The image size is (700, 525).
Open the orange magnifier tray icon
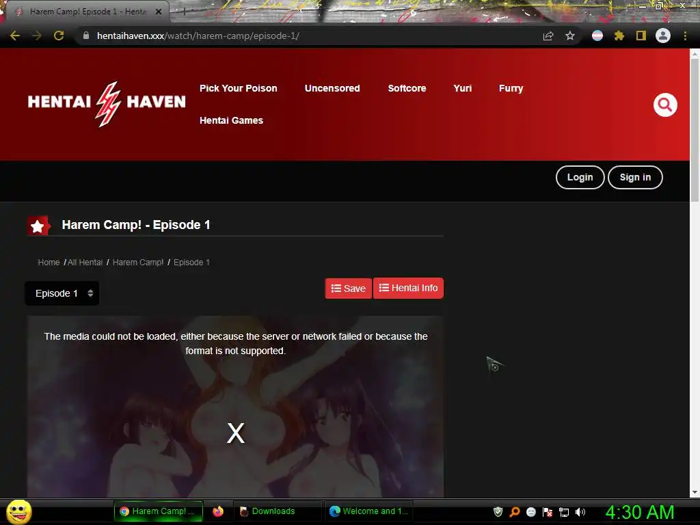click(x=515, y=512)
